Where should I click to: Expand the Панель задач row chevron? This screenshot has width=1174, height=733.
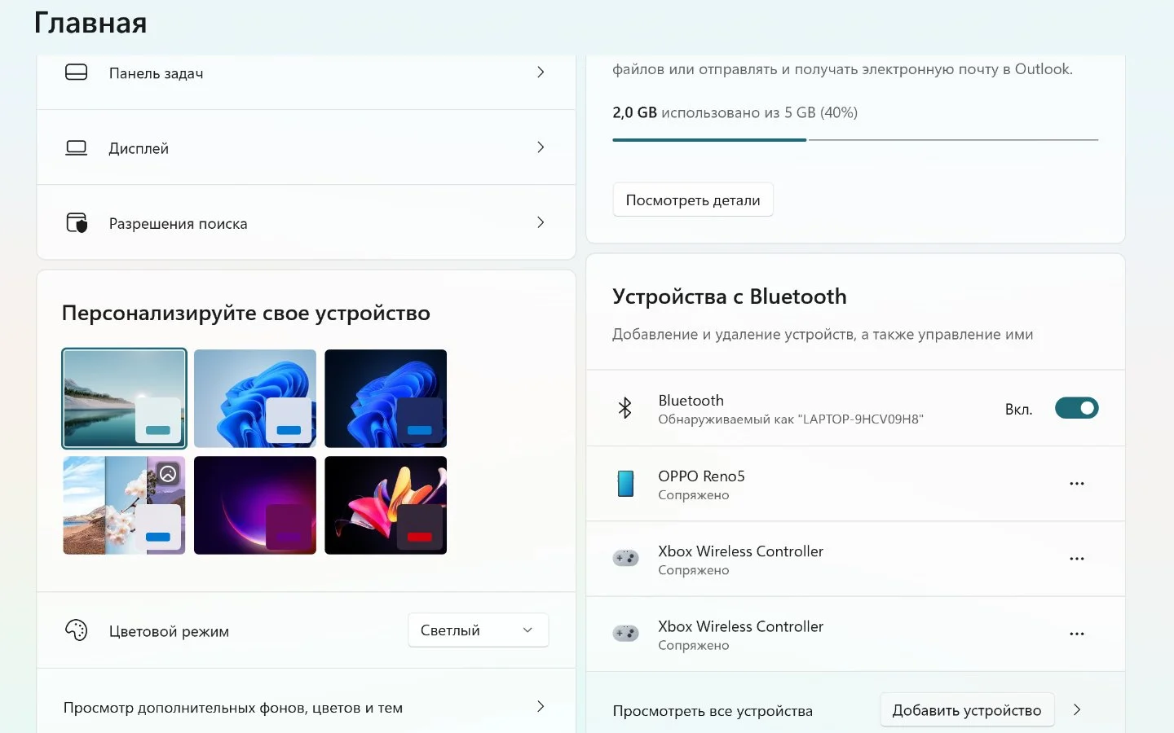point(541,72)
